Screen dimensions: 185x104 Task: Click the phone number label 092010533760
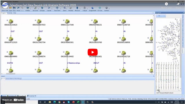coord(95,42)
